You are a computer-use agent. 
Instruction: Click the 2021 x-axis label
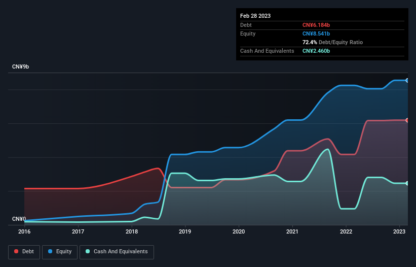[x=292, y=231]
